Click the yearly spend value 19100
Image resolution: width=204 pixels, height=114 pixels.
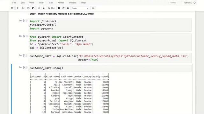105,96
